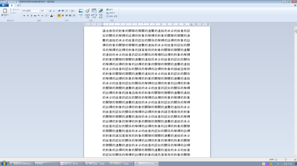Viewport: 297px width, 166px height.
Task: Toggle bold (가) formatting
Action: 24,16
